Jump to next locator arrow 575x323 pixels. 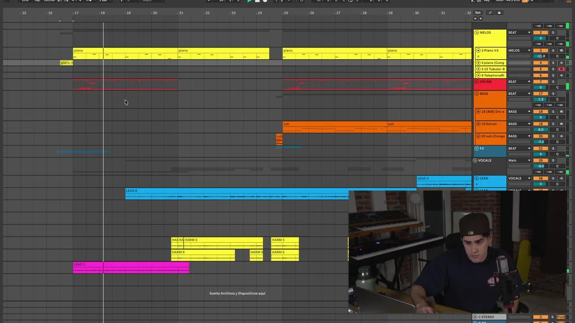tap(480, 18)
